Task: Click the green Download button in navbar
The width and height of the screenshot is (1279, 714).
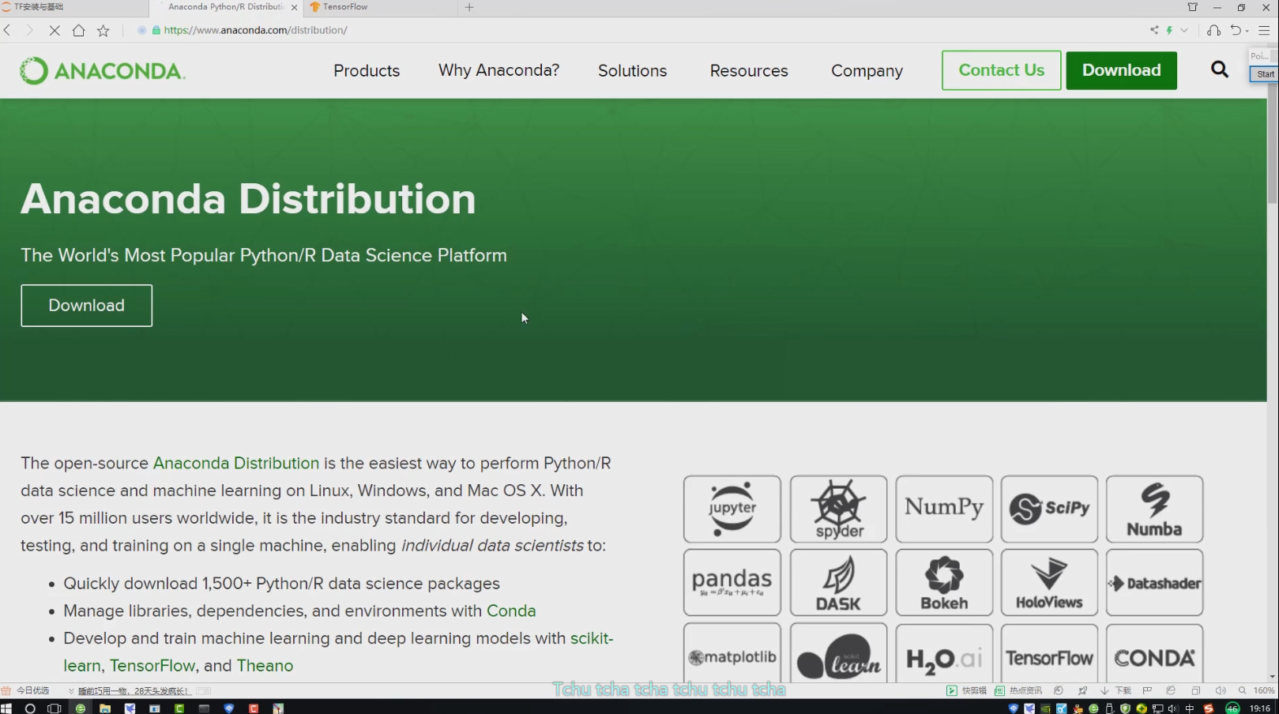Action: click(1121, 70)
